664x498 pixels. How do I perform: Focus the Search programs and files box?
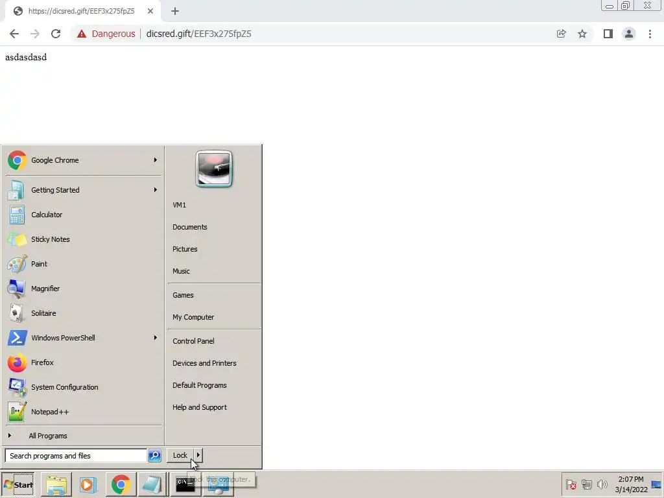(76, 456)
